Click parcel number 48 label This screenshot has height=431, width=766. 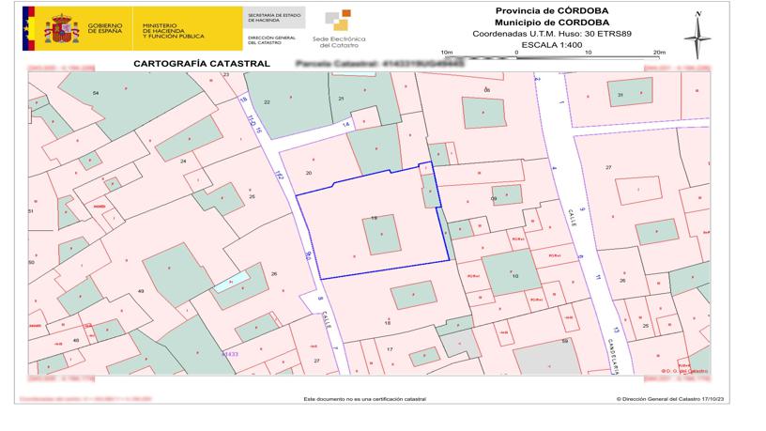tap(76, 340)
